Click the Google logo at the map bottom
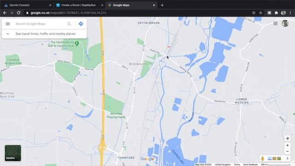295x166 pixels. tap(147, 159)
